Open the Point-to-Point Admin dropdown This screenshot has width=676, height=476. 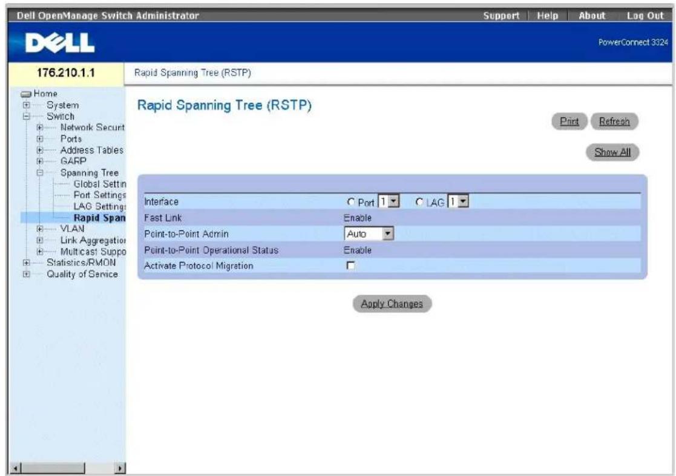tap(369, 234)
